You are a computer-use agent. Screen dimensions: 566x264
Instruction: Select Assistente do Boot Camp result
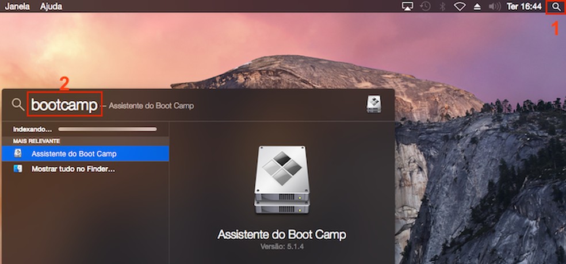coord(85,154)
